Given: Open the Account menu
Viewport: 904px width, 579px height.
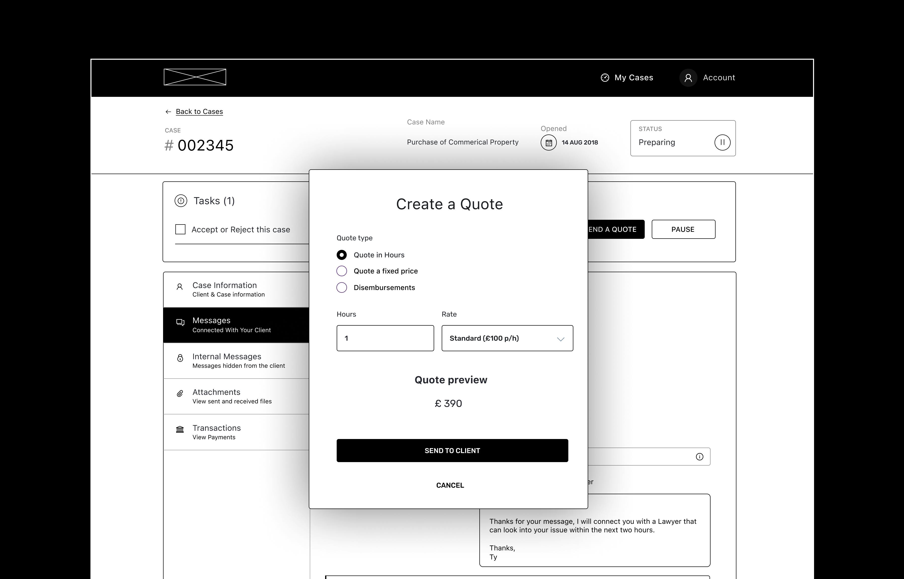Looking at the screenshot, I should click(x=707, y=78).
